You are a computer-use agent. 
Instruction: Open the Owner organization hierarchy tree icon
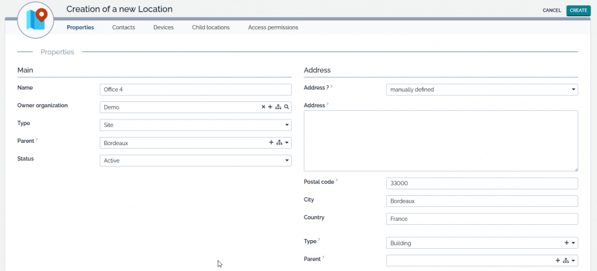click(x=278, y=107)
